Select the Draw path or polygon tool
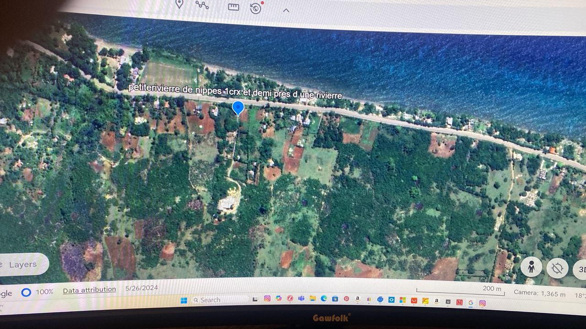586x329 pixels. click(x=202, y=5)
